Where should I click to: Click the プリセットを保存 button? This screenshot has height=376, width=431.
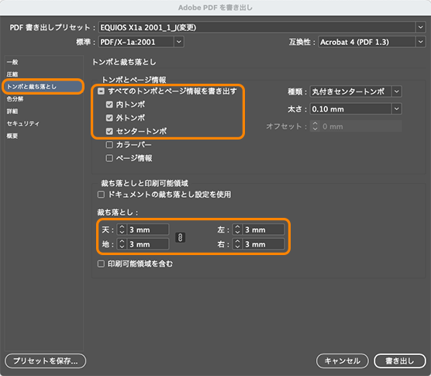pyautogui.click(x=46, y=360)
